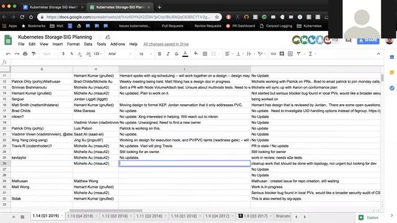Switch to Kubernetes Storage SIG Meeting browser tab
This screenshot has width=397, height=223.
53,7
